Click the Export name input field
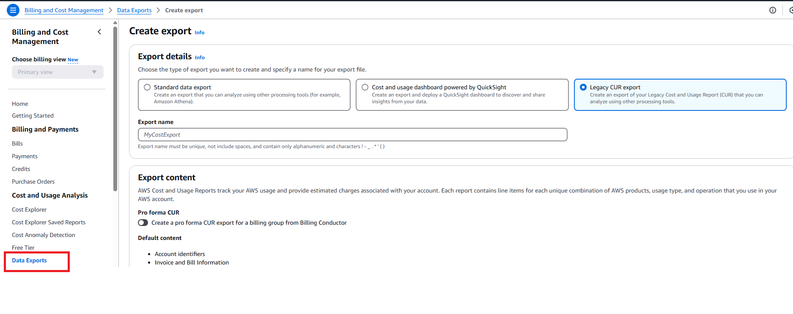This screenshot has width=793, height=314. tap(352, 135)
